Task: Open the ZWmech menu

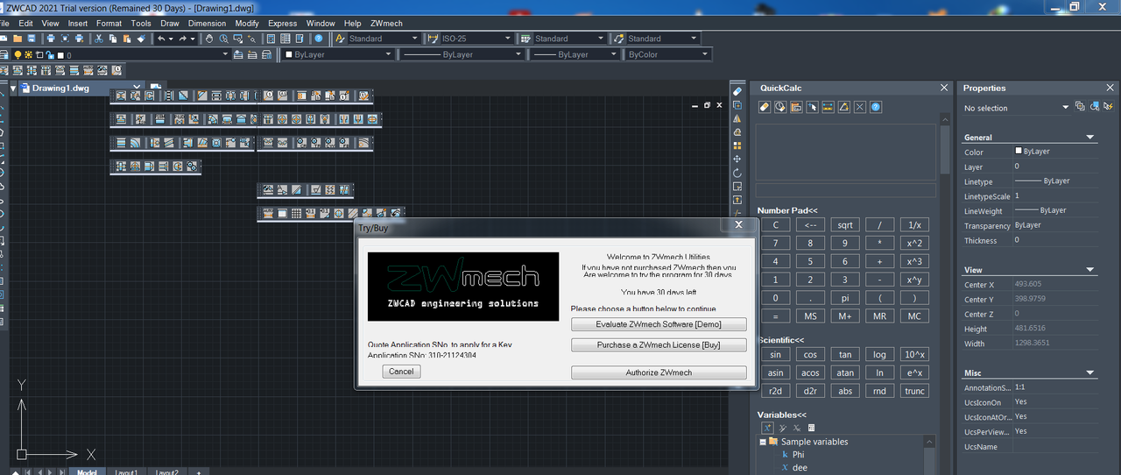Action: coord(386,24)
